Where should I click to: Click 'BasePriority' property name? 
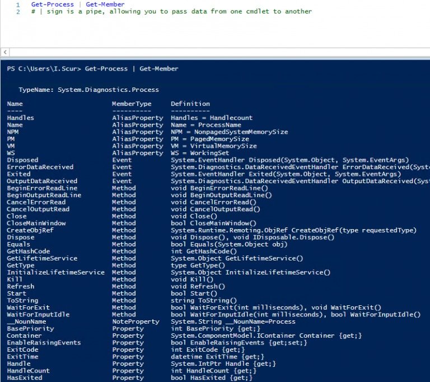pyautogui.click(x=31, y=328)
